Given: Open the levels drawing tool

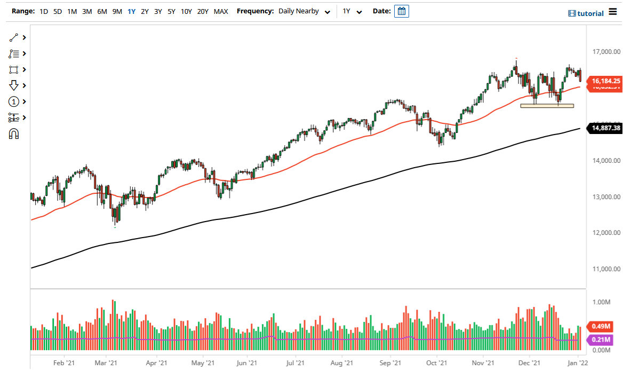Looking at the screenshot, I should click(14, 117).
